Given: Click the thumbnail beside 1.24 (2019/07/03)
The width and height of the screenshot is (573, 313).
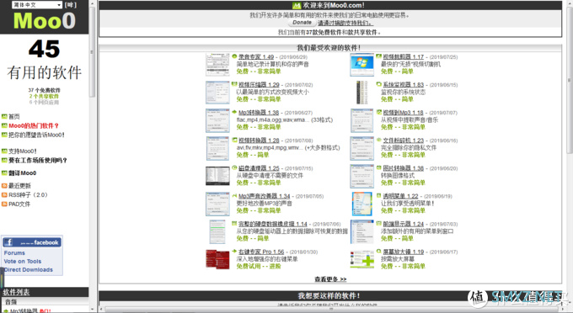Looking at the screenshot, I should (x=361, y=231).
